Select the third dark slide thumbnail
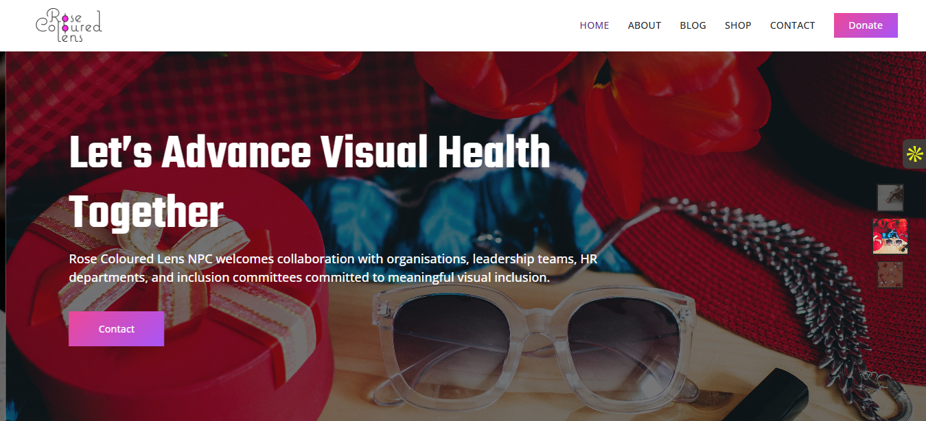 coord(890,275)
